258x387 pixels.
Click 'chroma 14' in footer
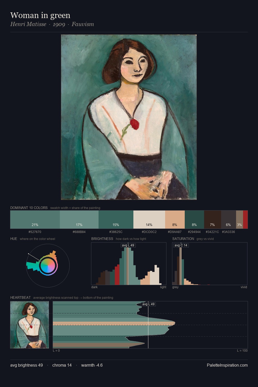[62, 365]
